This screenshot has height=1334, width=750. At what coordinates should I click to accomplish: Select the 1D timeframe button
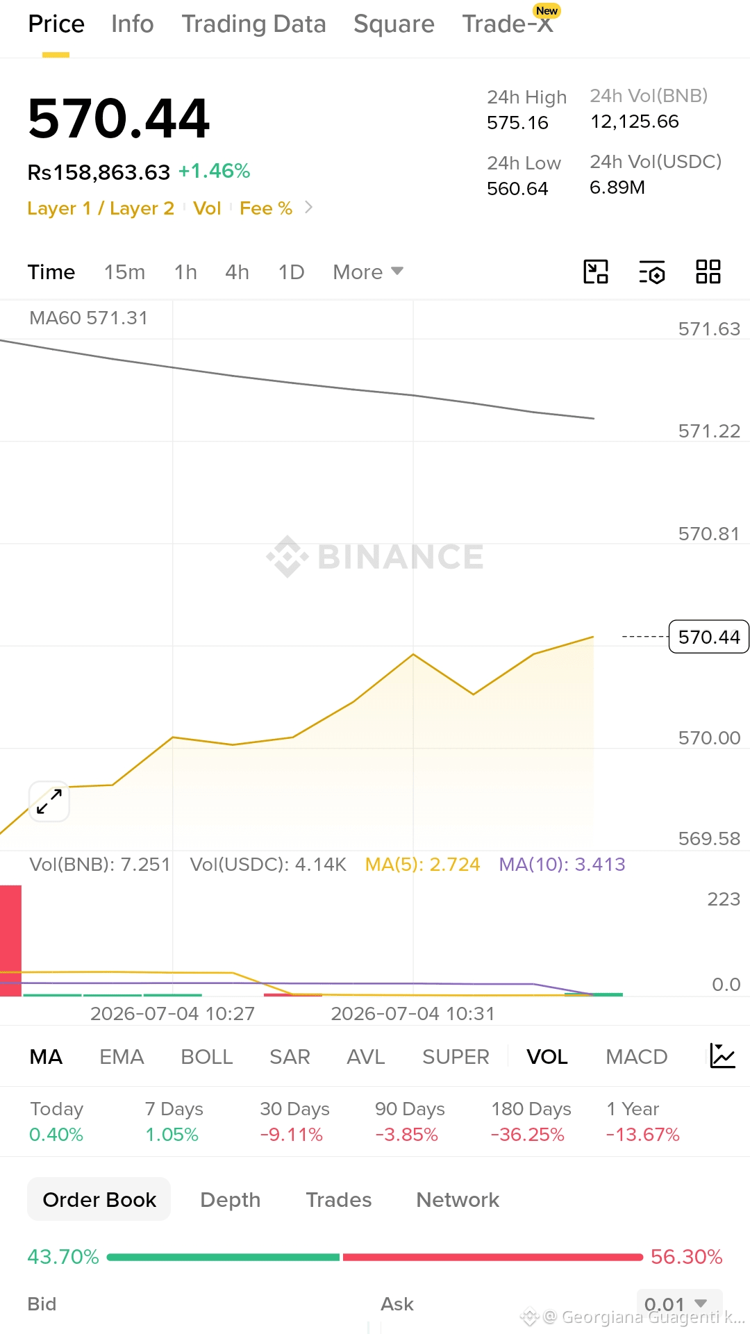pyautogui.click(x=291, y=272)
